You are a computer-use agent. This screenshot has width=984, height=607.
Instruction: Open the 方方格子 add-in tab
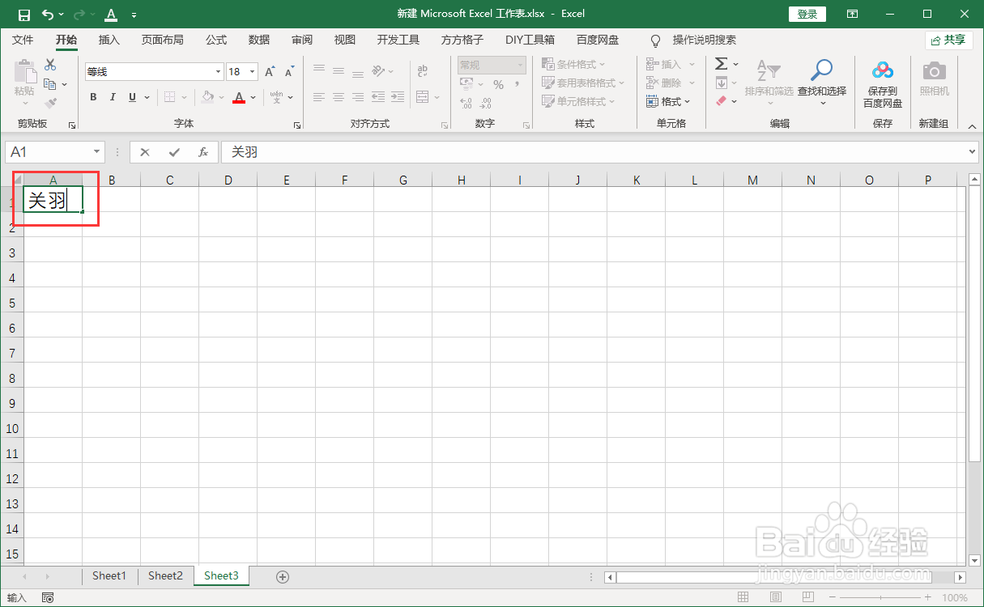(462, 40)
